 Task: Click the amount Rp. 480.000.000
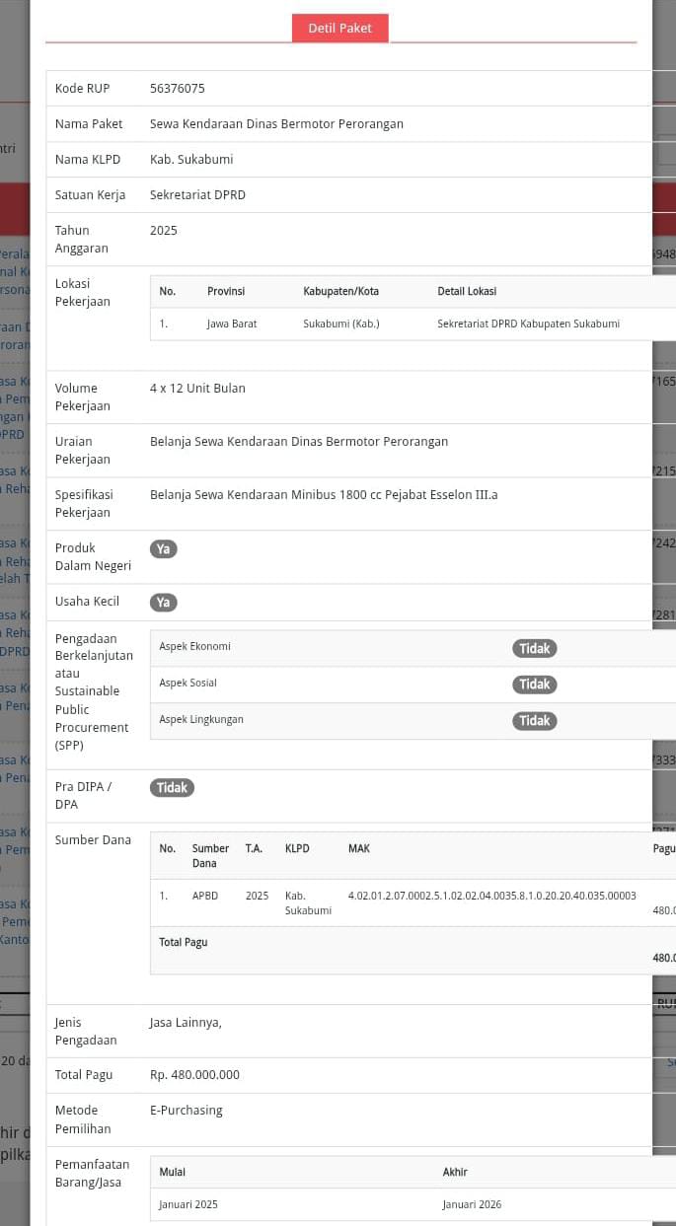[x=194, y=1074]
